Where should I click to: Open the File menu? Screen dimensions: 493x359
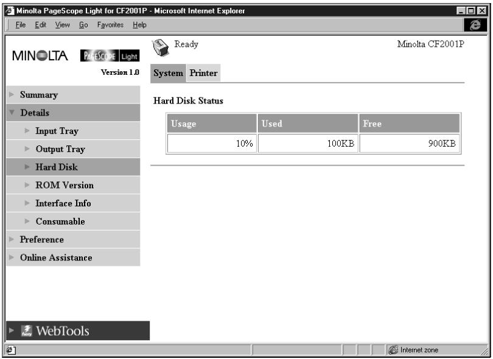tap(21, 25)
